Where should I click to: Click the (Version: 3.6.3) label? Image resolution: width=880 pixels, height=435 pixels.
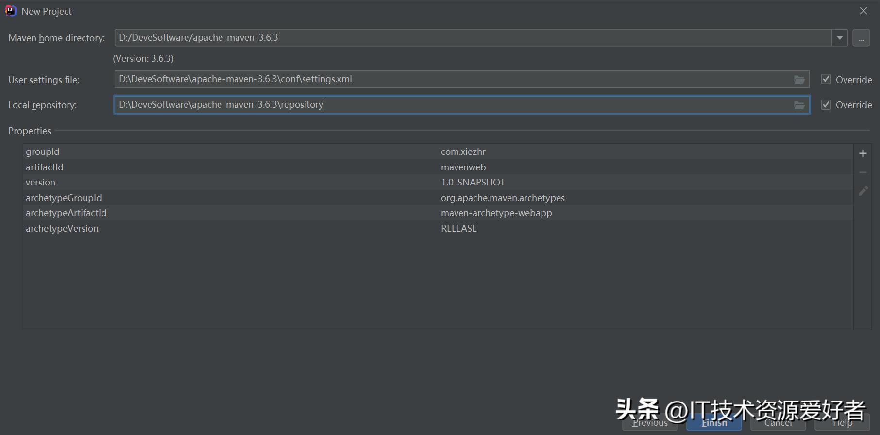[x=143, y=58]
